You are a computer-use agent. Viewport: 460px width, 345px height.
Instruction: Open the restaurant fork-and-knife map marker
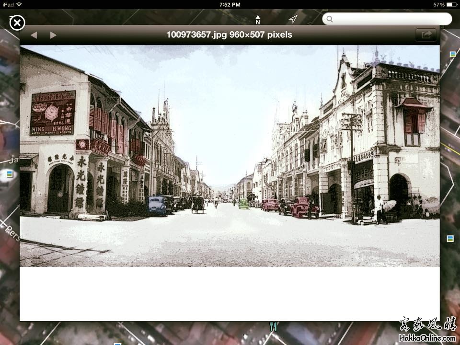[273, 327]
